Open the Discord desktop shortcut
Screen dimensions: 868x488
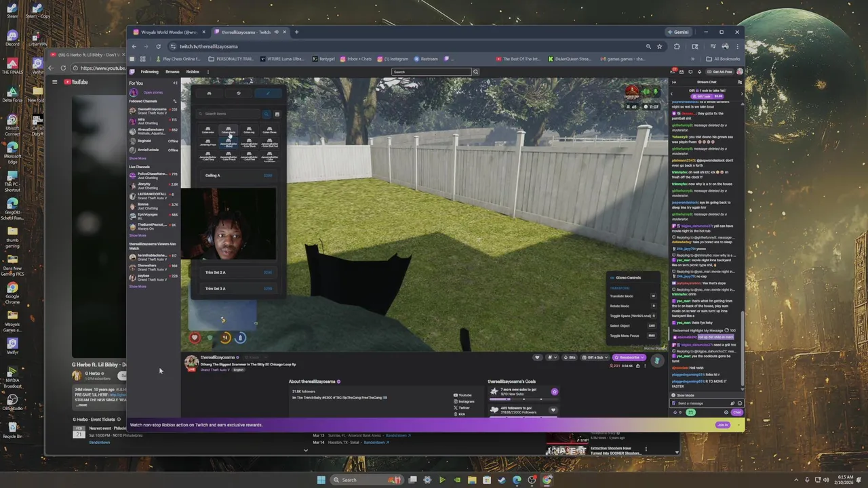coord(12,38)
